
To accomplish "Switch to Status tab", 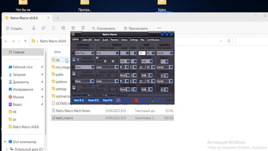I will click(x=124, y=40).
